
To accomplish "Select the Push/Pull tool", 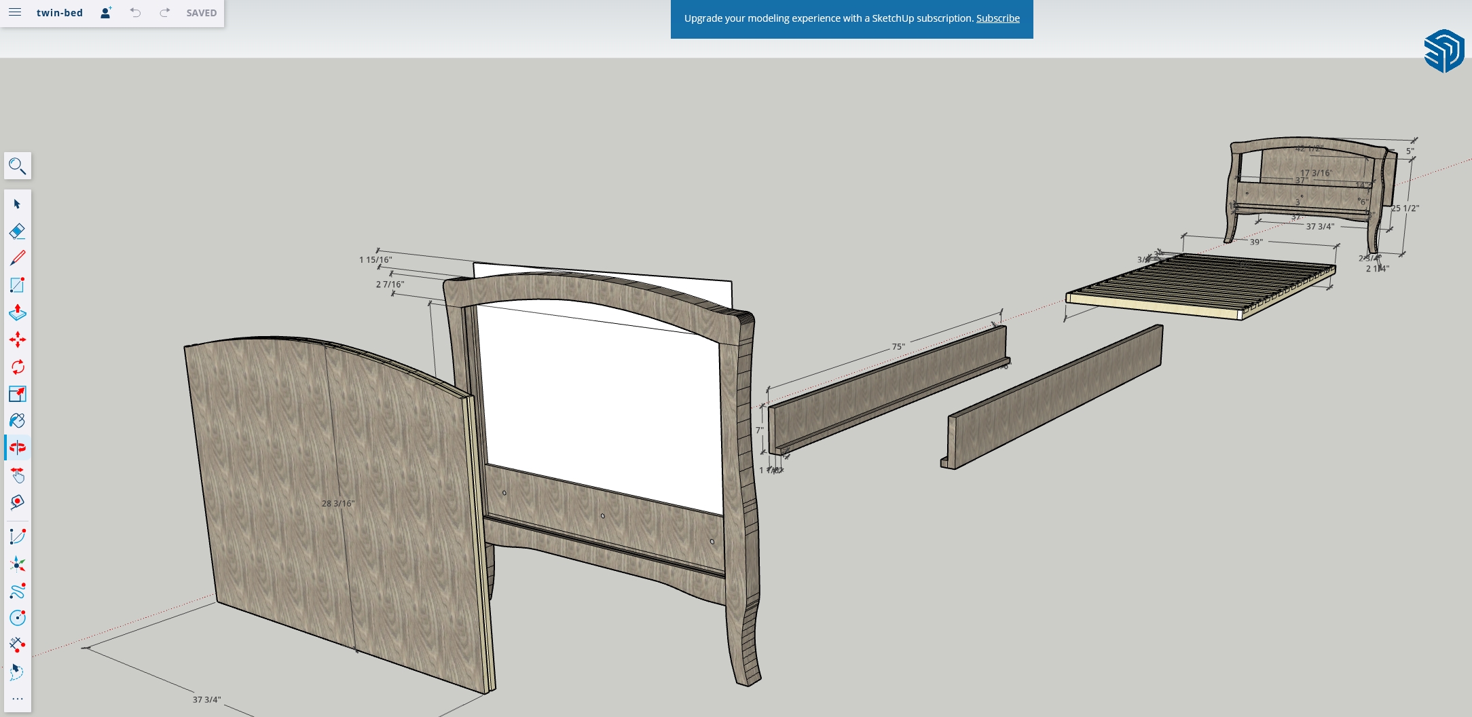I will coord(18,312).
